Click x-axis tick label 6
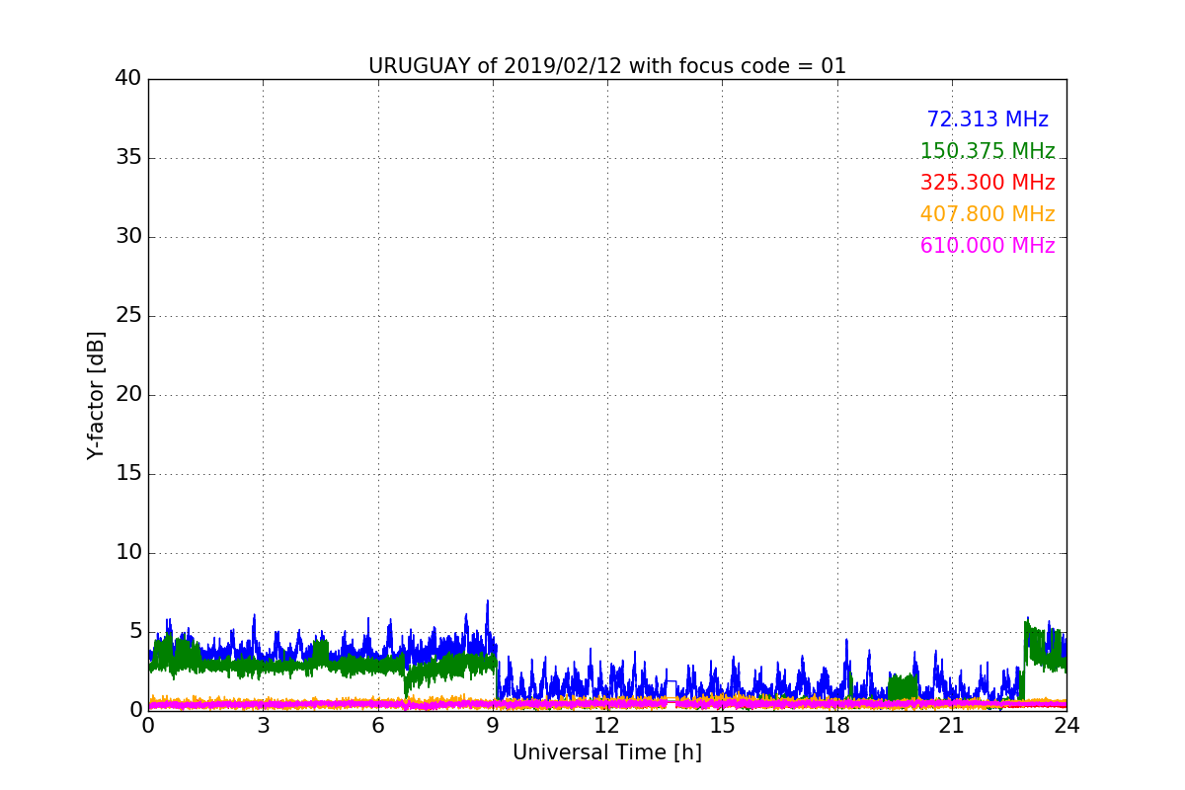The height and width of the screenshot is (790, 1185). [377, 726]
